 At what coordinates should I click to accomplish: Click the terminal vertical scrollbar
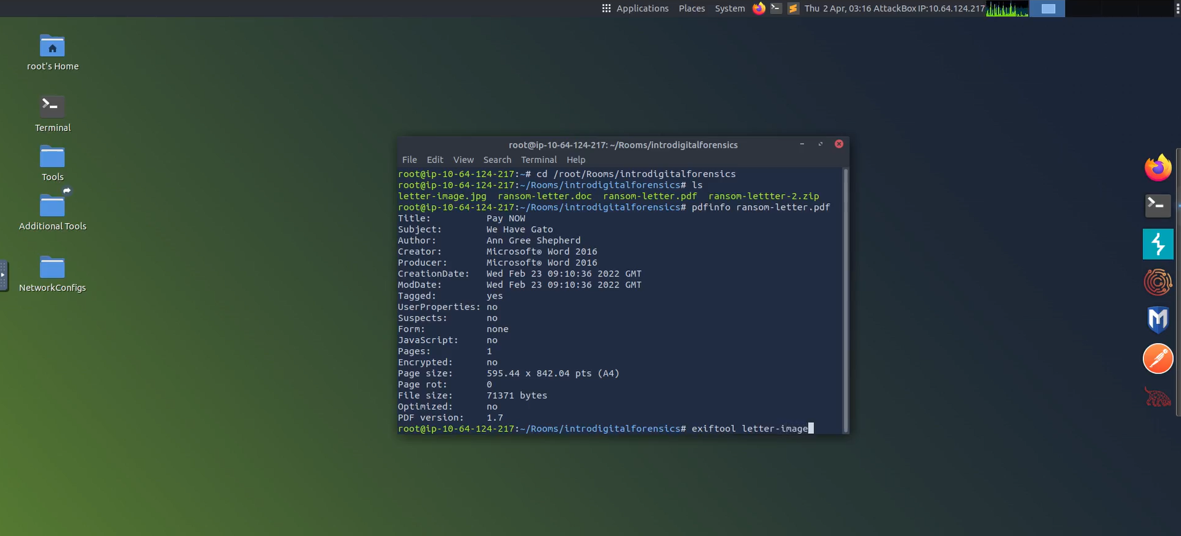[x=846, y=300]
